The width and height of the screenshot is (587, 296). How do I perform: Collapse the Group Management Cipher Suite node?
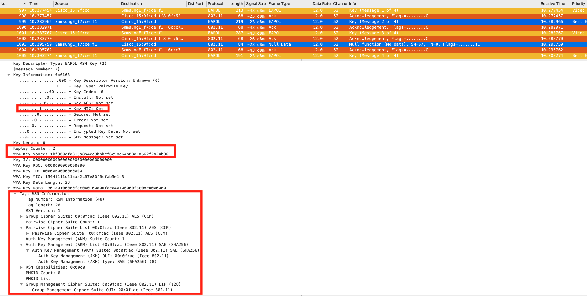21,284
